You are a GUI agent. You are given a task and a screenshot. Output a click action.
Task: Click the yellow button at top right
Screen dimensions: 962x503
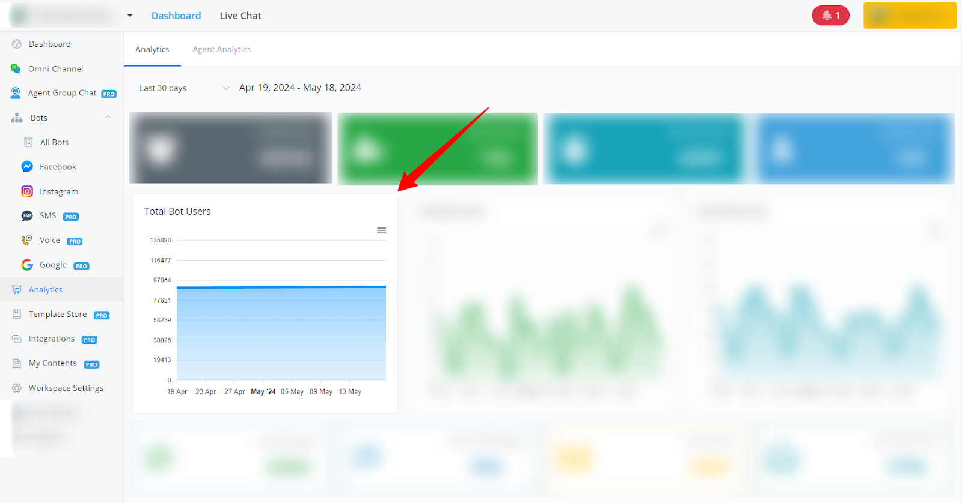click(910, 16)
